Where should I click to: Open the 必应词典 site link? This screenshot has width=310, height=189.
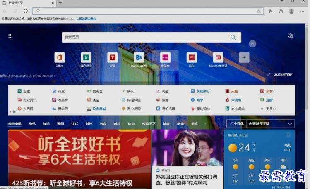tap(235, 109)
